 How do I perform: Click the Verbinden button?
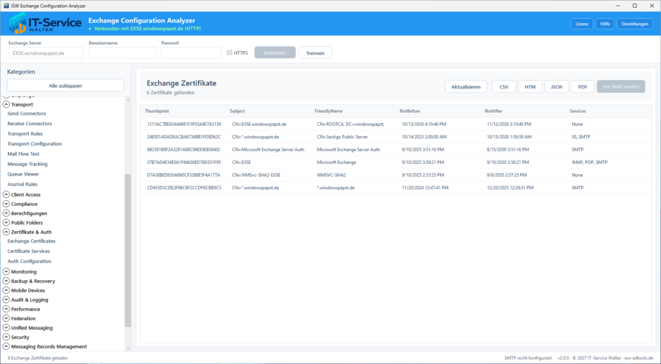275,53
